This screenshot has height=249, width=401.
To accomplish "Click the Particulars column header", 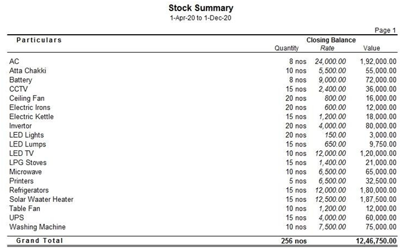I will (x=39, y=40).
